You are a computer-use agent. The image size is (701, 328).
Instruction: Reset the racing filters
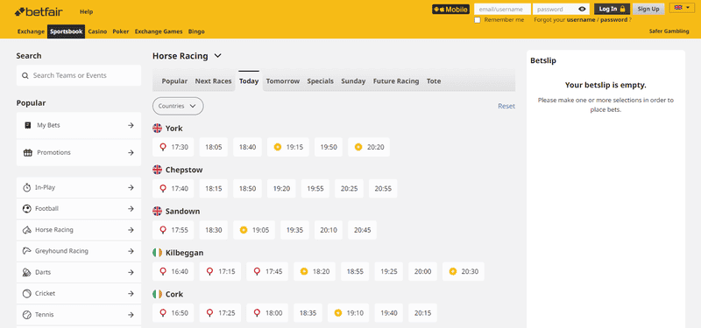tap(506, 106)
